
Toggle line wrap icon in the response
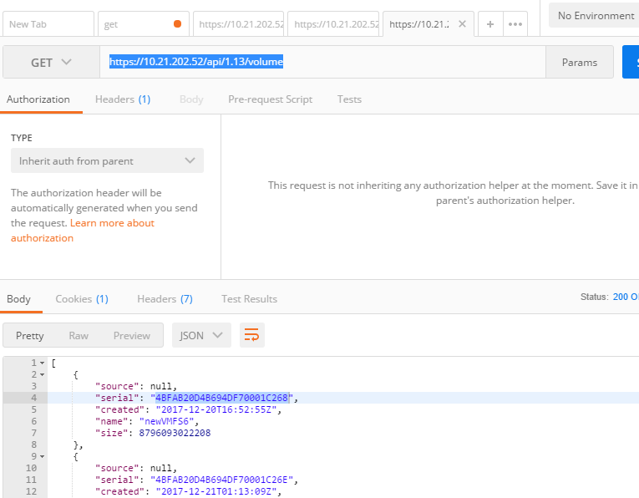click(252, 335)
